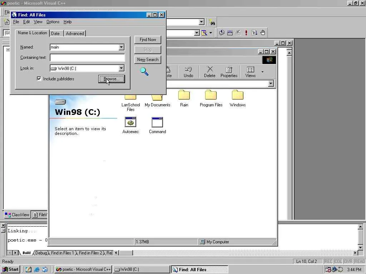Click the Find Now button
The image size is (366, 274).
tap(148, 40)
